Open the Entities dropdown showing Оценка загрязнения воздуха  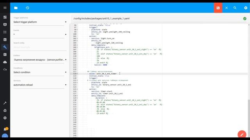click(40, 60)
